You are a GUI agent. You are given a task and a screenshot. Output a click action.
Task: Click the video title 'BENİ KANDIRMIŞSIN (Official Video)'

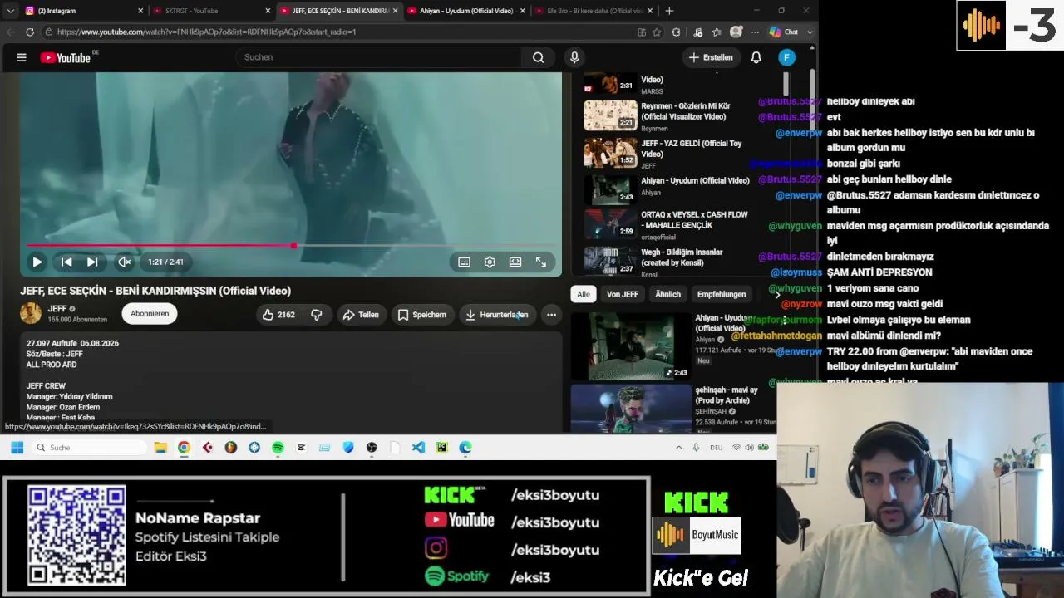point(202,291)
